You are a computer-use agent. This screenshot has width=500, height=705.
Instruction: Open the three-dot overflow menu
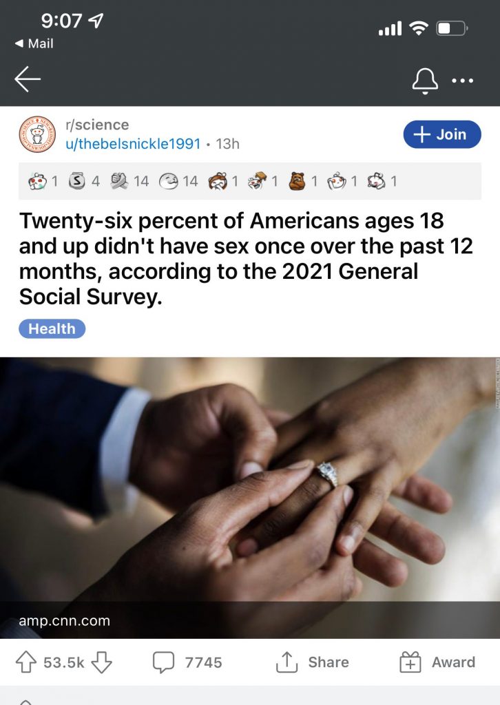click(x=462, y=81)
